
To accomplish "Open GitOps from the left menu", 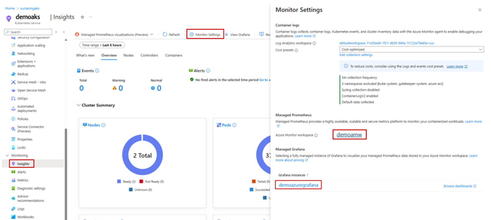I will (22, 98).
